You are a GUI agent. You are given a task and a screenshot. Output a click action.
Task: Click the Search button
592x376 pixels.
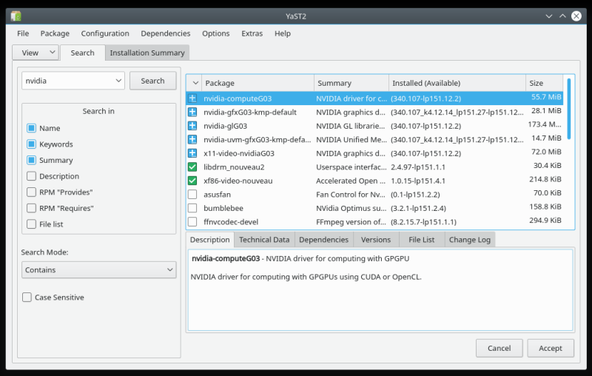tap(152, 81)
